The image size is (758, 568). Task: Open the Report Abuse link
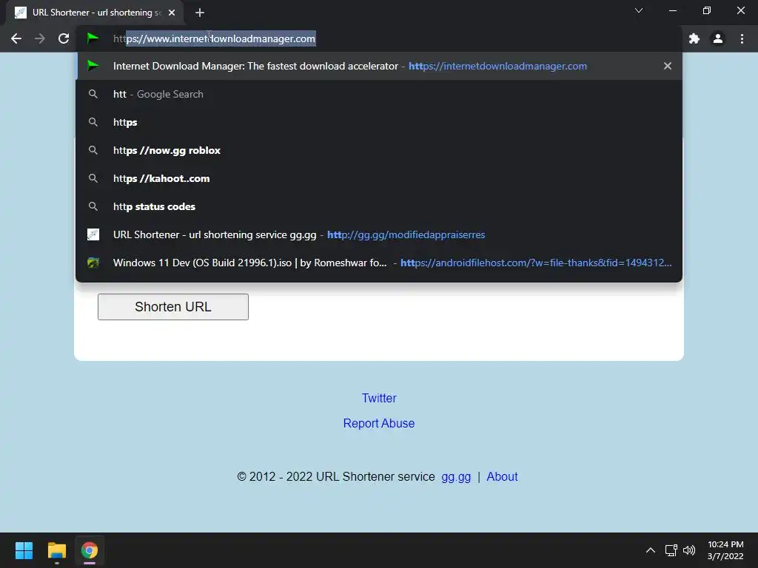pyautogui.click(x=378, y=423)
